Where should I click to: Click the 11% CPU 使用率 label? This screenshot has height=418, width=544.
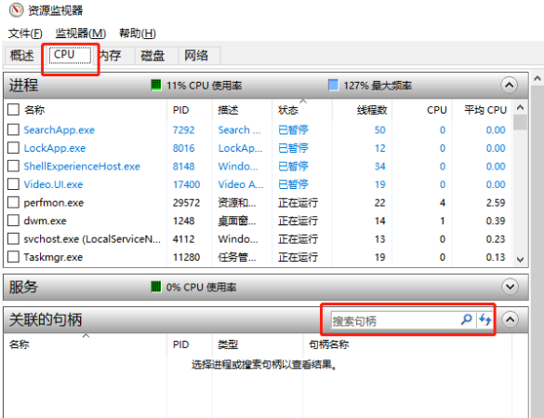[x=204, y=86]
